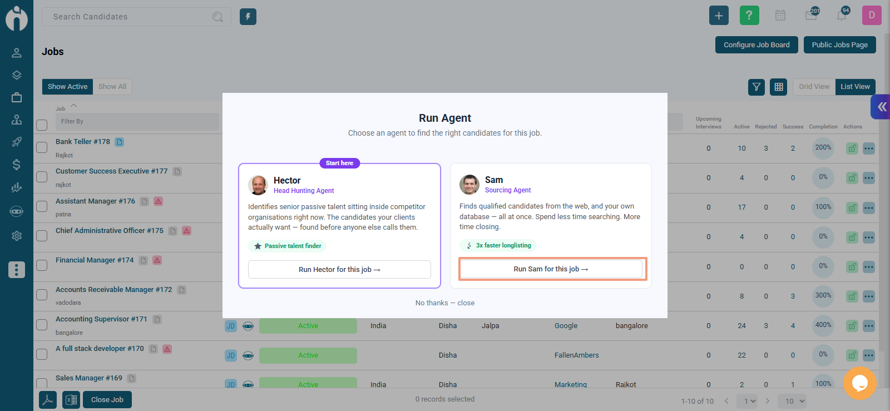
Task: Open the calendar icon in top bar
Action: click(780, 16)
